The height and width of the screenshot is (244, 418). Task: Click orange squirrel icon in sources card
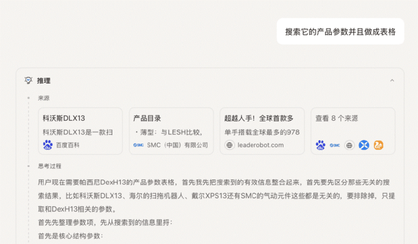pos(378,145)
